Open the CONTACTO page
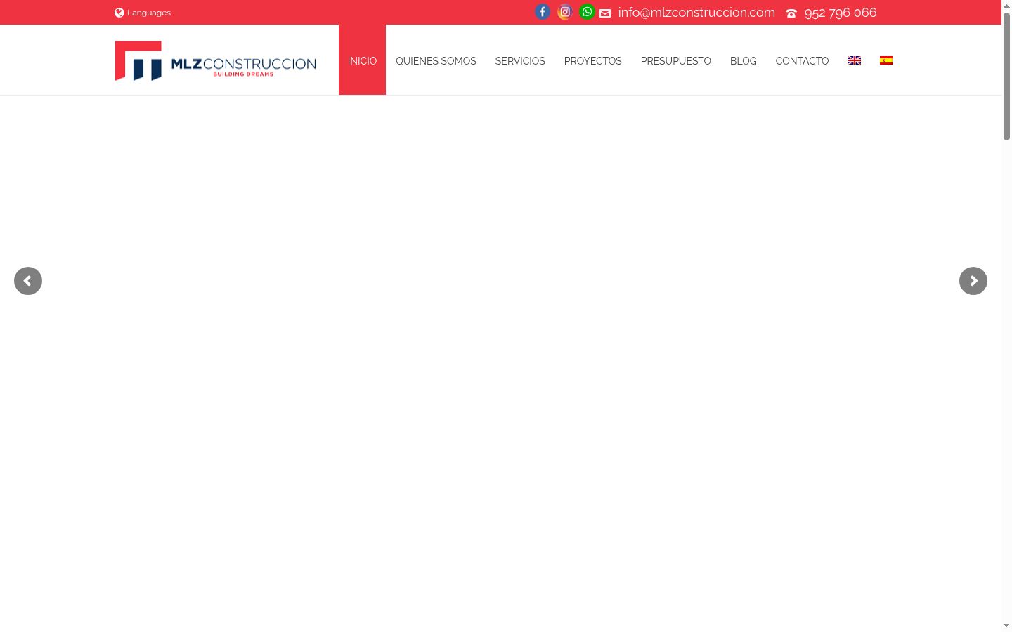 (802, 61)
